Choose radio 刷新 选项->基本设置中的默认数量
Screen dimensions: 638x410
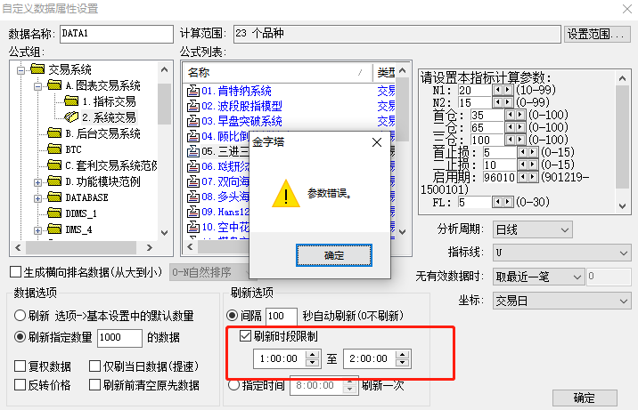tap(20, 316)
